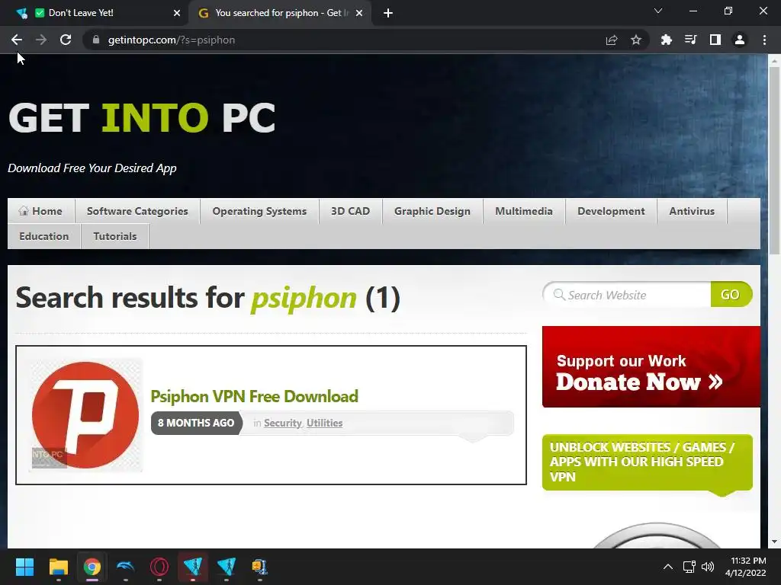Click the address bar URL
This screenshot has height=585, width=781.
172,40
